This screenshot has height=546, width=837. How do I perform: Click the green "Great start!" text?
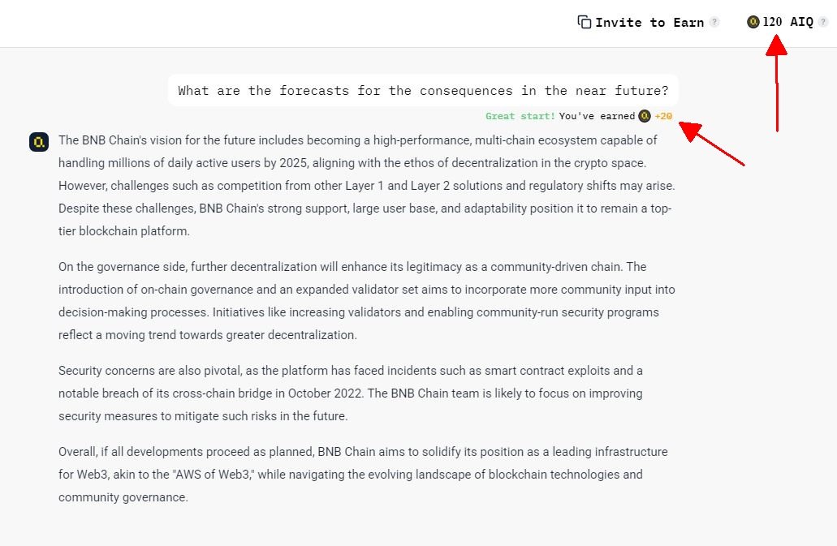[x=520, y=116]
